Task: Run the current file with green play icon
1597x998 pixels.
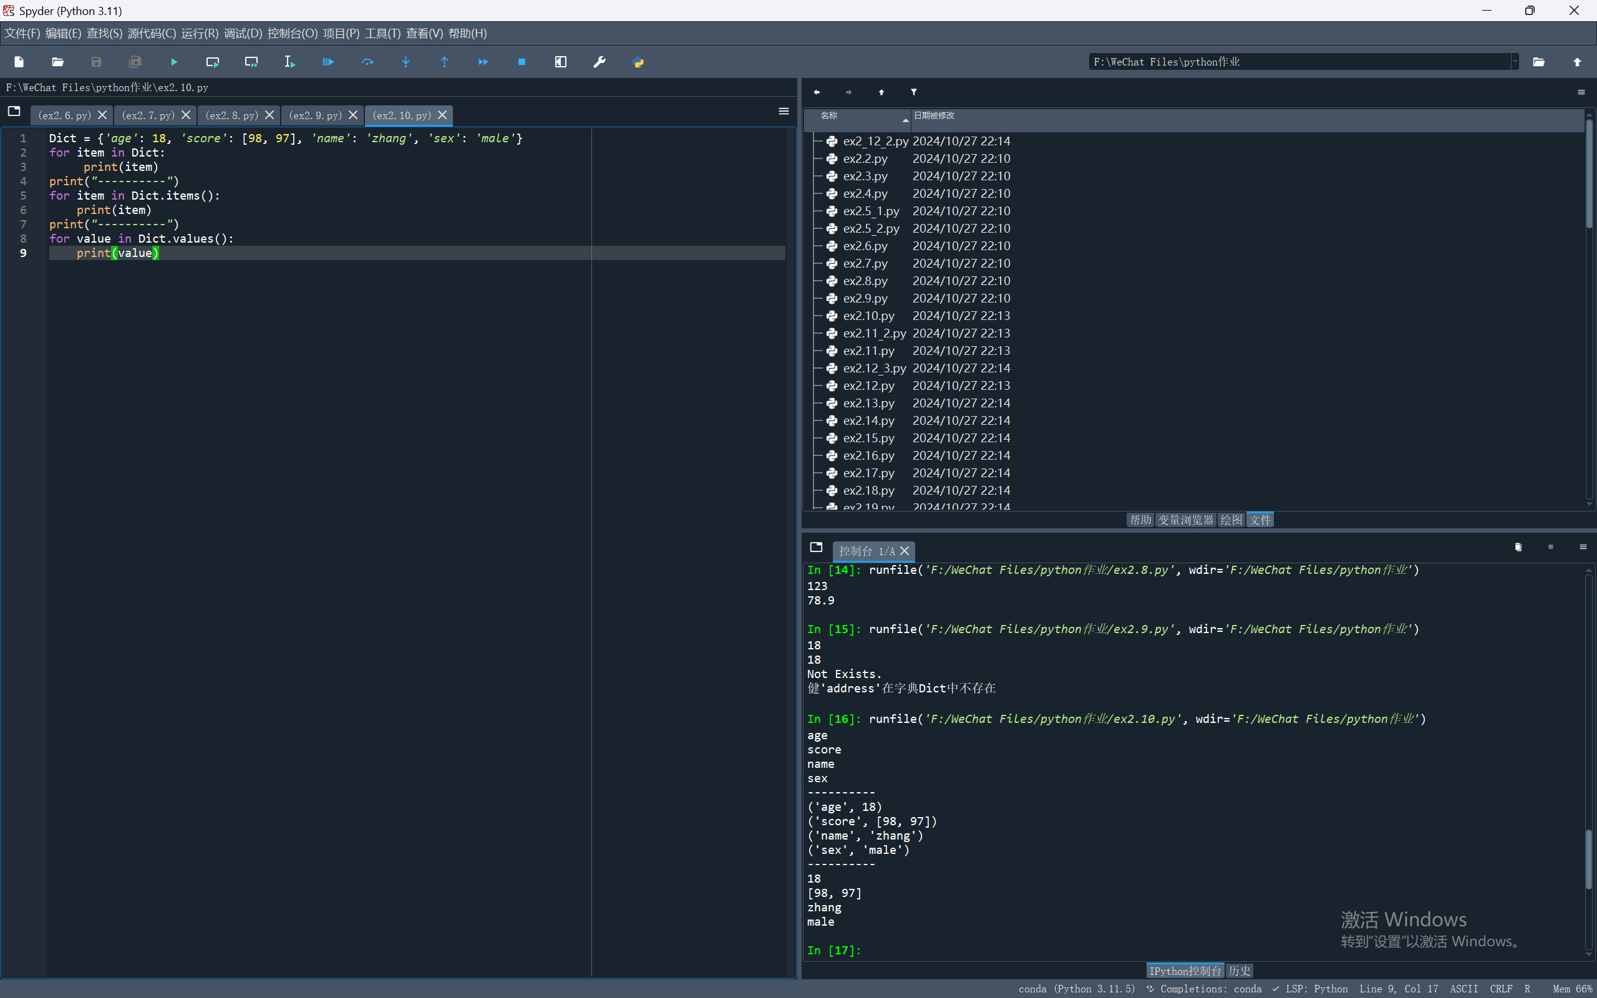Action: pyautogui.click(x=173, y=62)
